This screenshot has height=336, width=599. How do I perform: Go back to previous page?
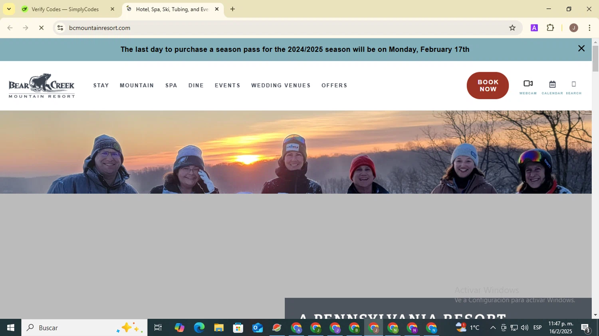(10, 28)
